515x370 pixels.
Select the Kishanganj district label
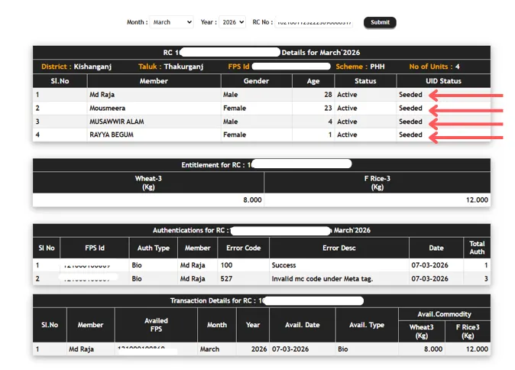click(x=92, y=67)
